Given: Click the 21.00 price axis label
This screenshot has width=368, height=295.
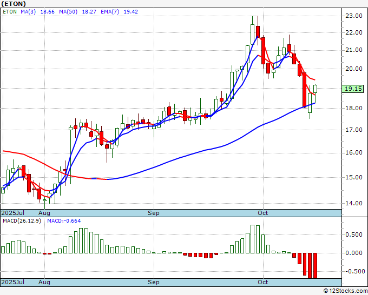Looking at the screenshot, I should coord(354,50).
